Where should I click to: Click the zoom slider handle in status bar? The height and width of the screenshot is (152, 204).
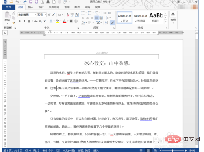coord(172,150)
